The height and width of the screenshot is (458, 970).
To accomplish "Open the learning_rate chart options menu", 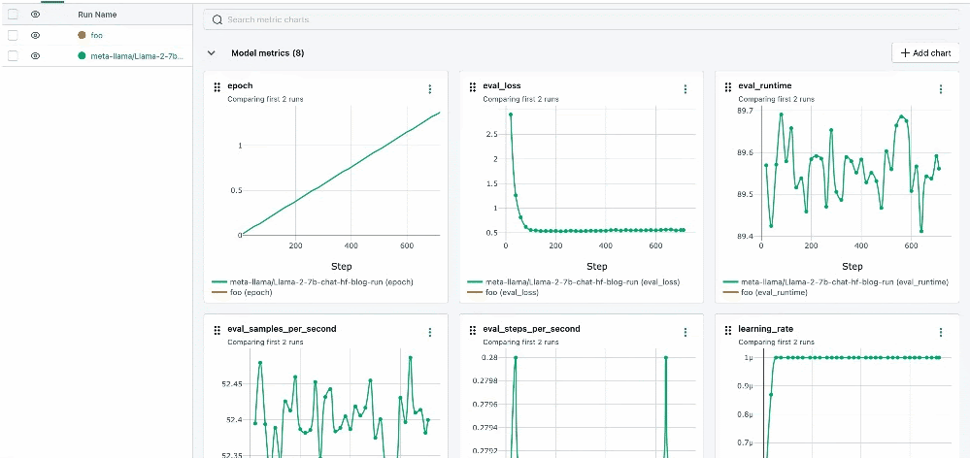I will pyautogui.click(x=940, y=332).
